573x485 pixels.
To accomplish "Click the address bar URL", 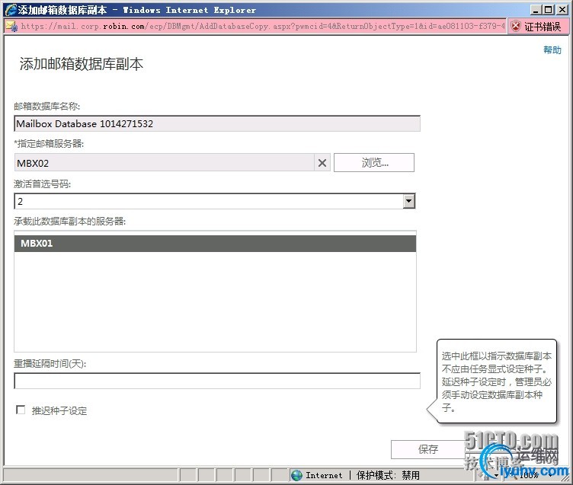I will [x=262, y=27].
